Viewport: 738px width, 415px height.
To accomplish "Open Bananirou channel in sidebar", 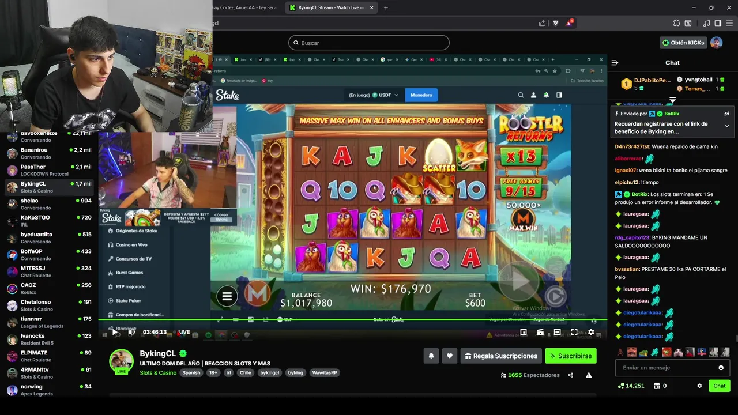I will pos(49,153).
